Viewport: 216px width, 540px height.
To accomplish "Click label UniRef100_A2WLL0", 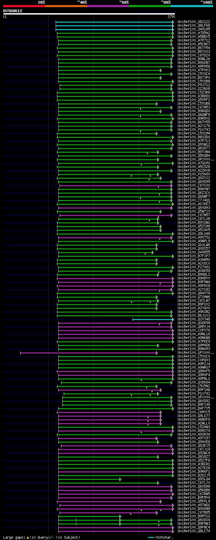I will [194, 423].
